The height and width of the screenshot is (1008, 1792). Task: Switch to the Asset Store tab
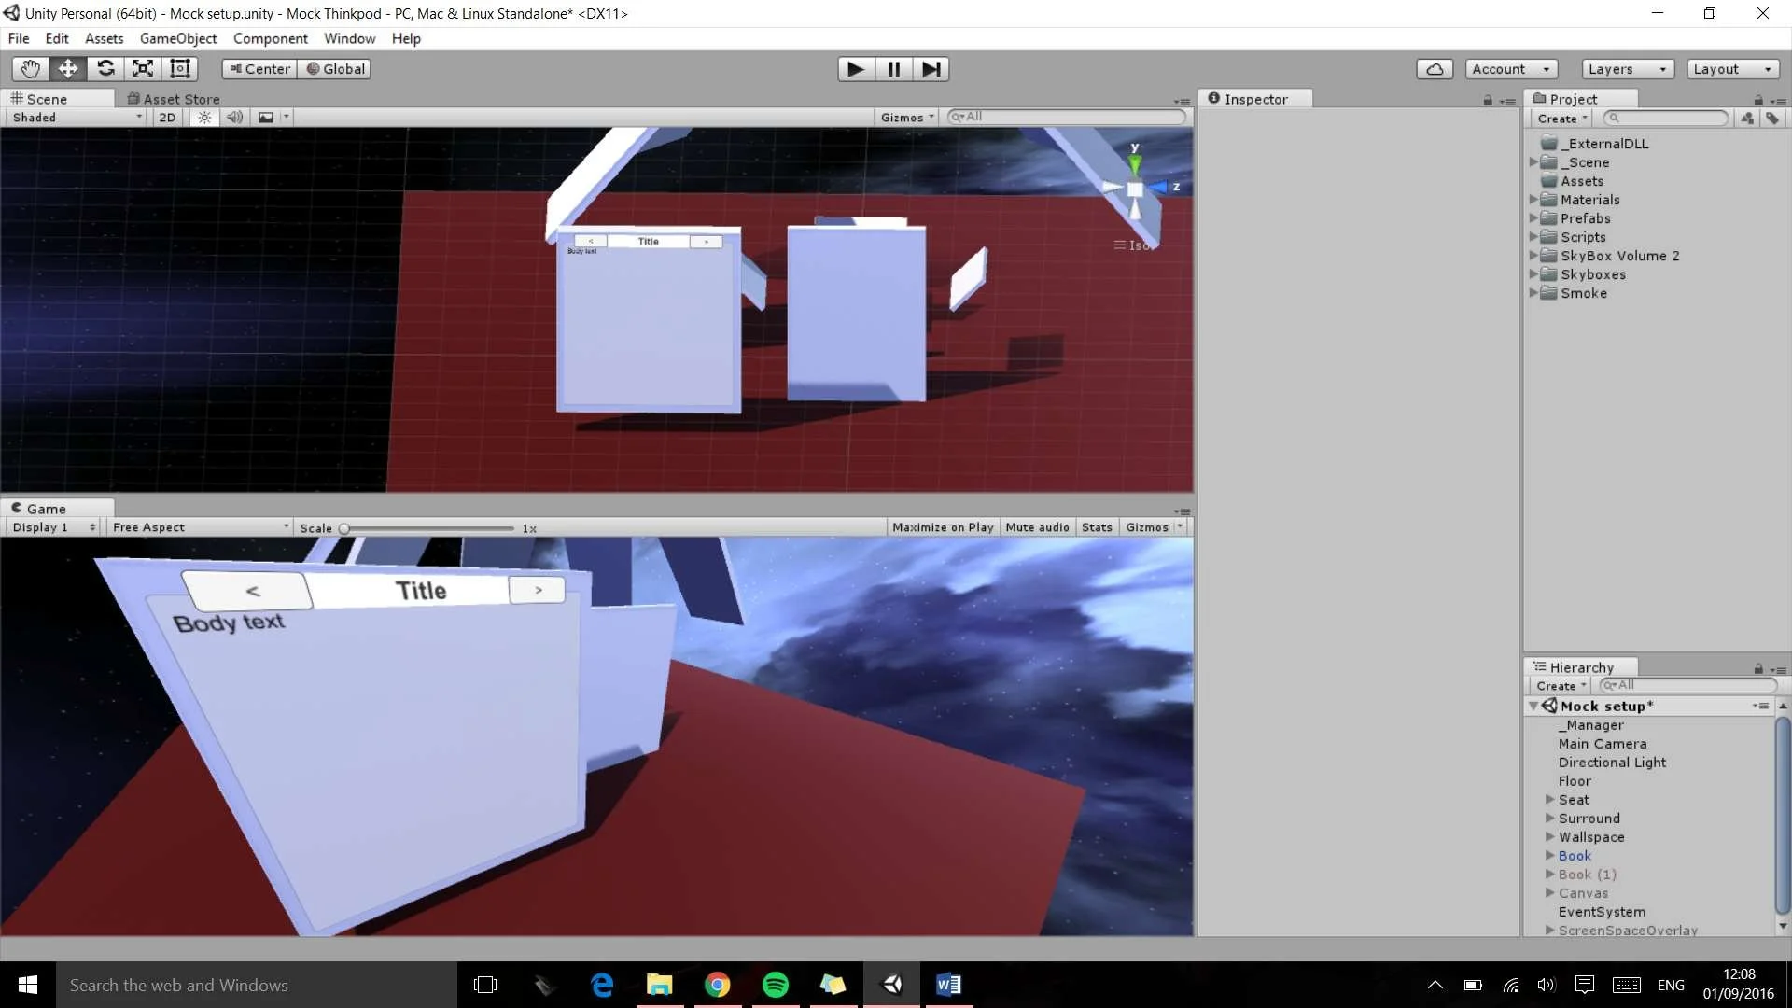click(x=174, y=99)
